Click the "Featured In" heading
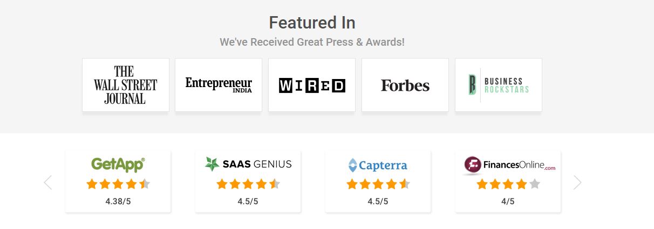Viewport: 654px width, 229px height. 312,23
